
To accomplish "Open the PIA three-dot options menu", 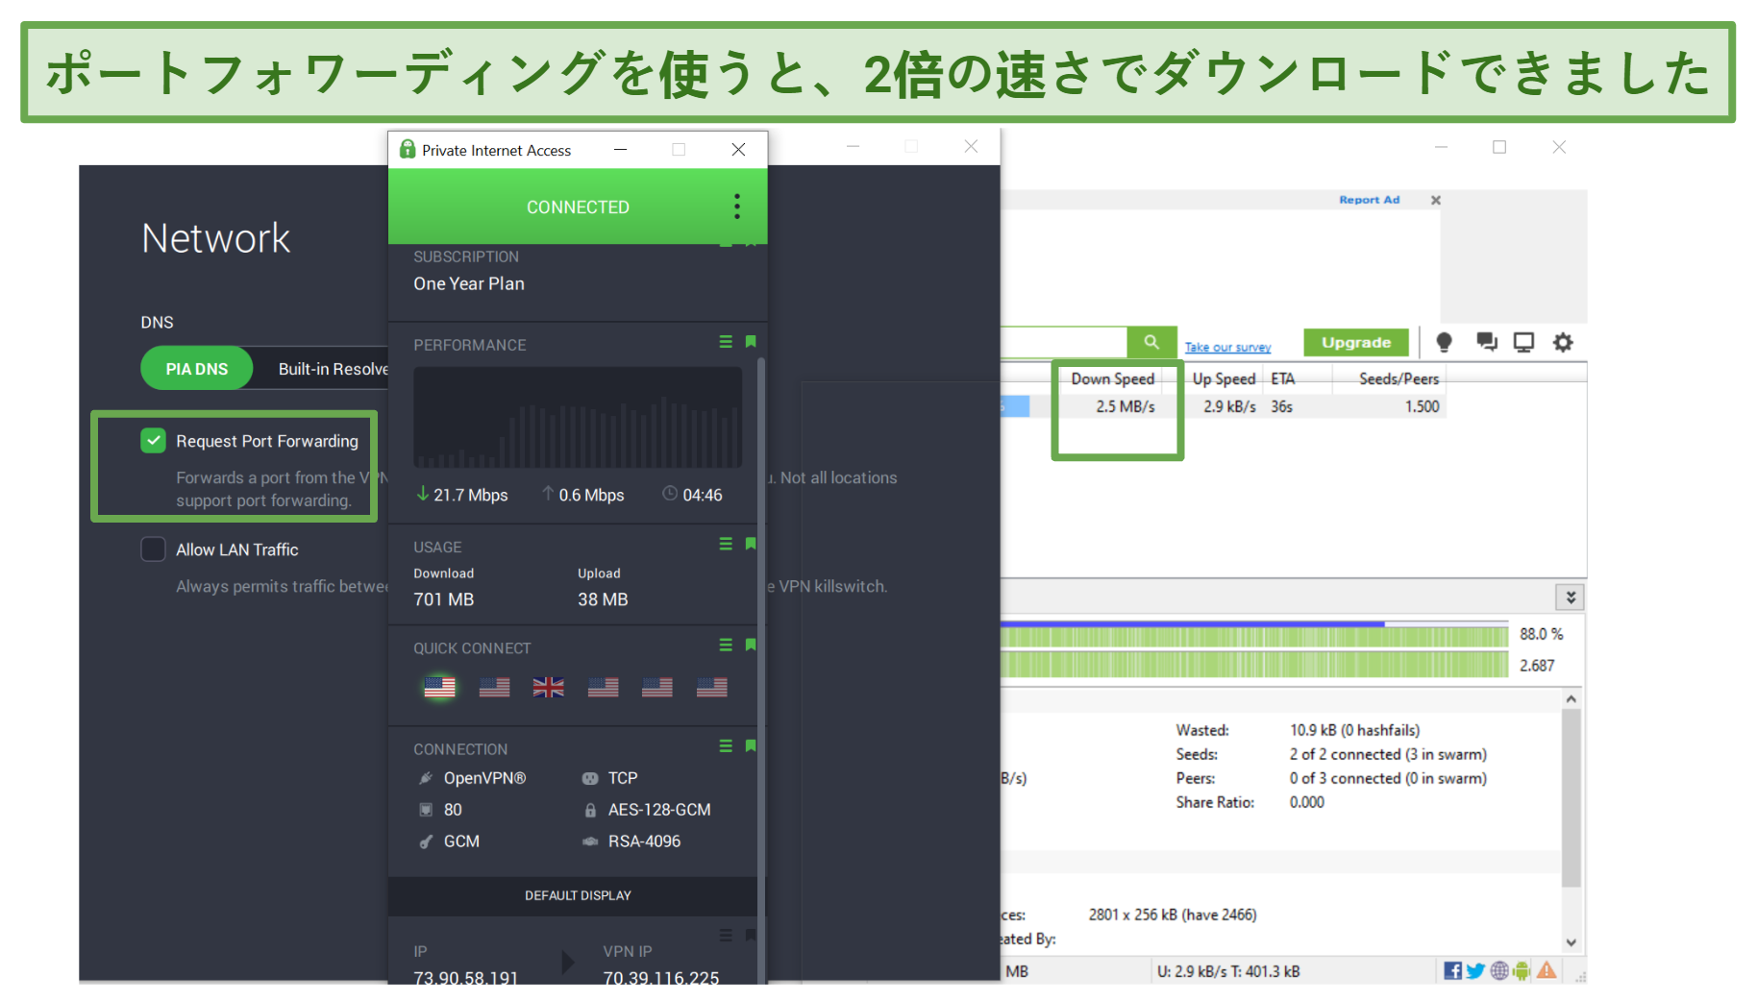I will 737,207.
